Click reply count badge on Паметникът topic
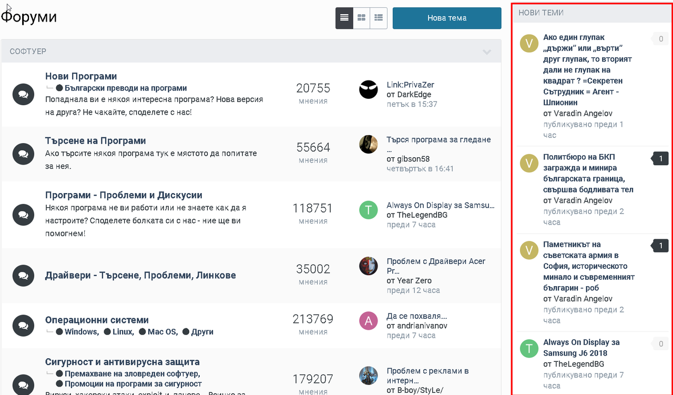The image size is (673, 395). pyautogui.click(x=660, y=246)
